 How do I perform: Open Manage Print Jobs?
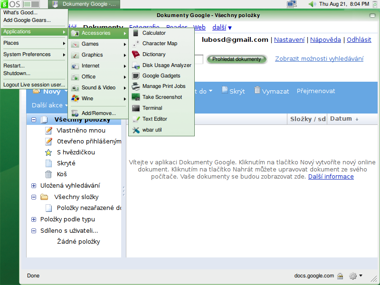click(x=161, y=86)
